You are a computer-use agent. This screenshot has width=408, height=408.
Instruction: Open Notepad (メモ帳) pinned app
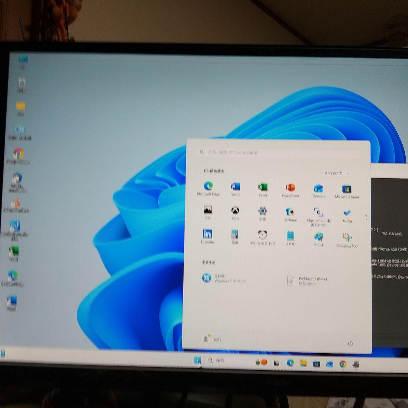290,238
